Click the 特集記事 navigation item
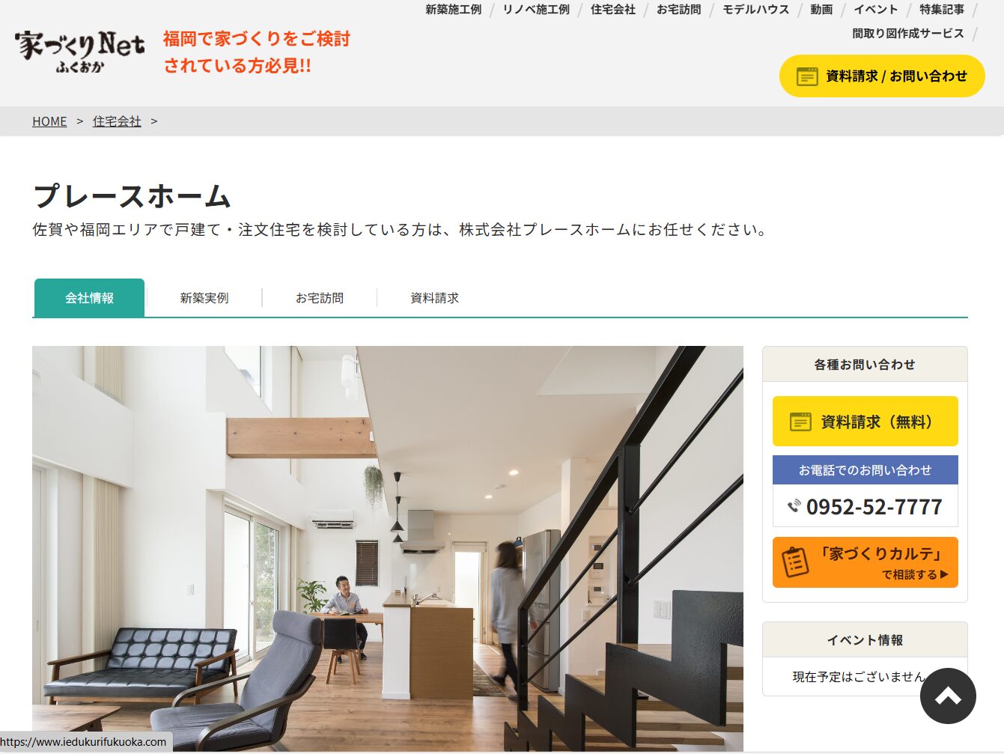Image resolution: width=1004 pixels, height=754 pixels. pos(942,10)
